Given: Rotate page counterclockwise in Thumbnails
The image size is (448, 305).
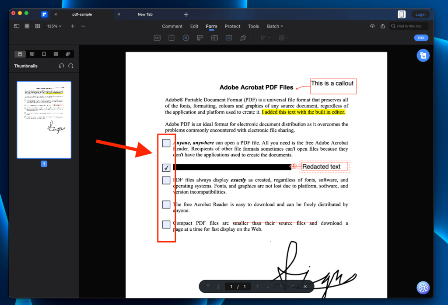Looking at the screenshot, I should click(x=61, y=66).
